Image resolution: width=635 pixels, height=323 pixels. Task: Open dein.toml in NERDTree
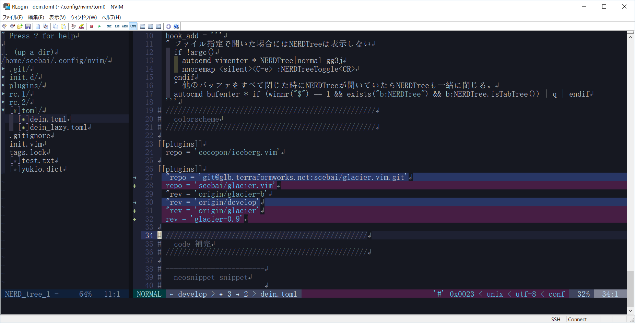tap(48, 119)
